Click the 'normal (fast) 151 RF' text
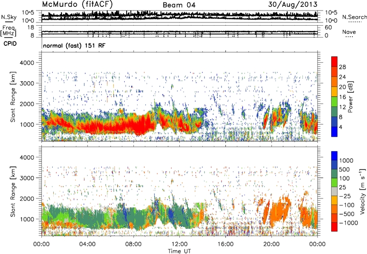367x254 pixels. click(x=74, y=45)
